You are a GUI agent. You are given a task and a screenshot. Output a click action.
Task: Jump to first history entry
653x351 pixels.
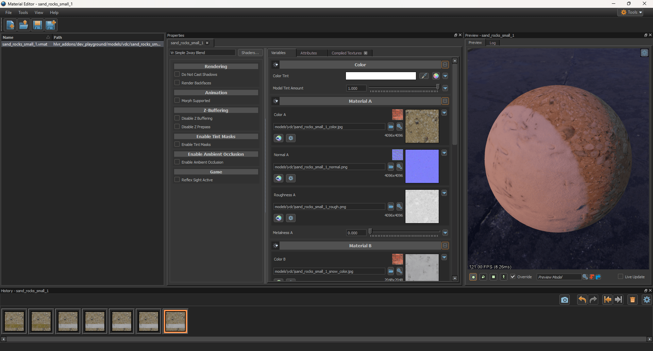click(x=607, y=300)
